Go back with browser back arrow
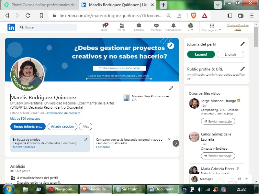This screenshot has width=259, height=194. click(7, 16)
